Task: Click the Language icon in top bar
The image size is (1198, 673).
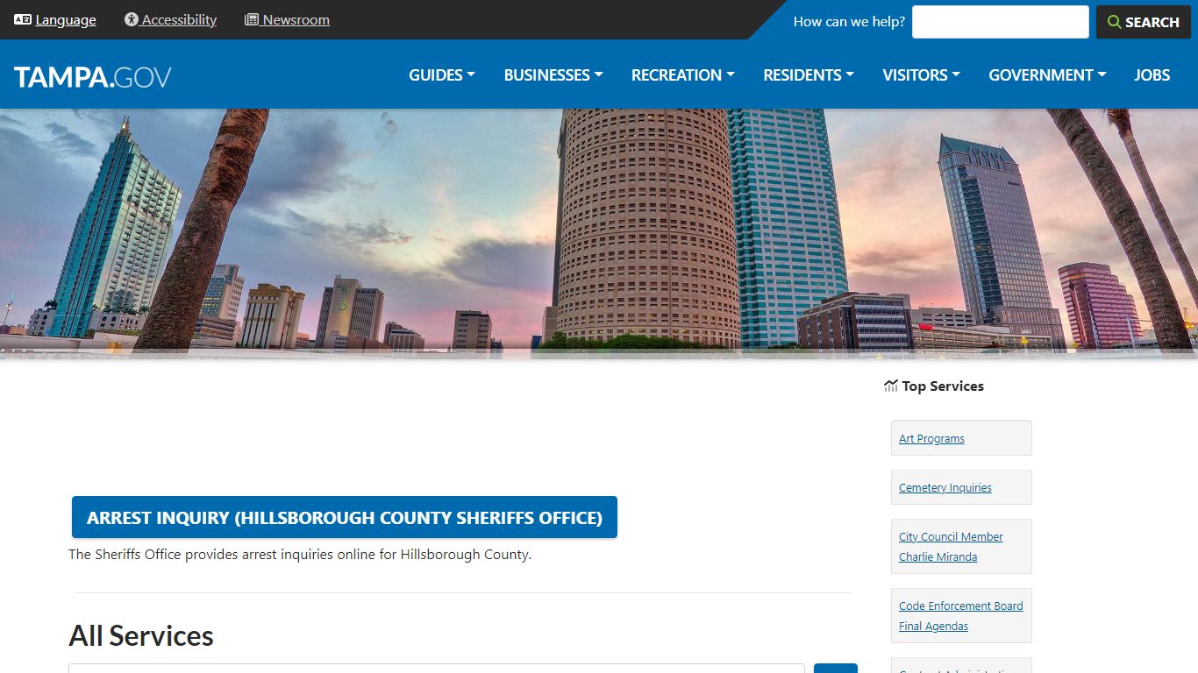Action: 23,19
